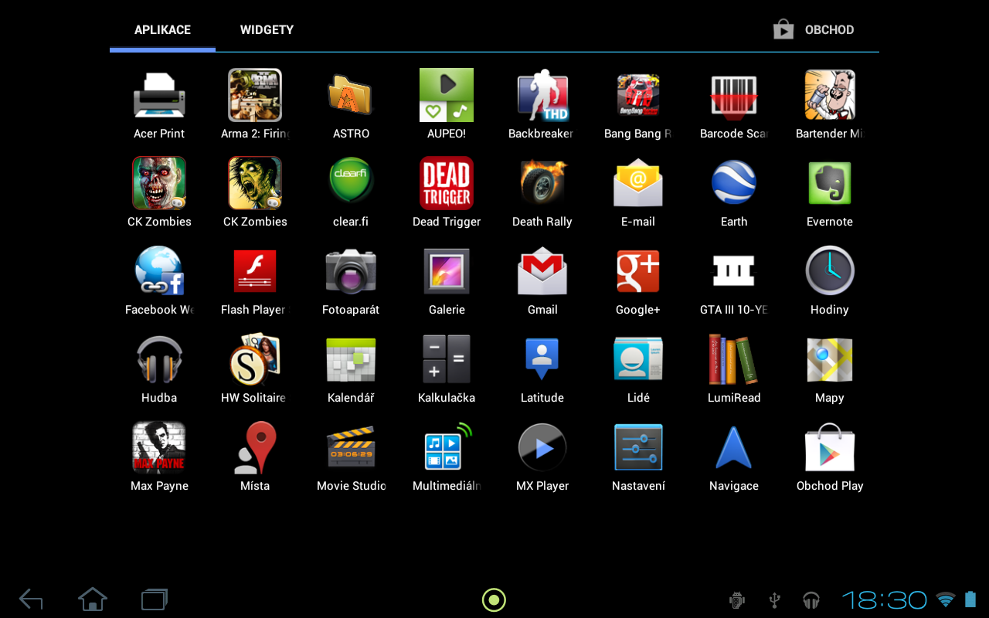Viewport: 989px width, 618px height.
Task: Open Barcode Scanner
Action: point(733,95)
